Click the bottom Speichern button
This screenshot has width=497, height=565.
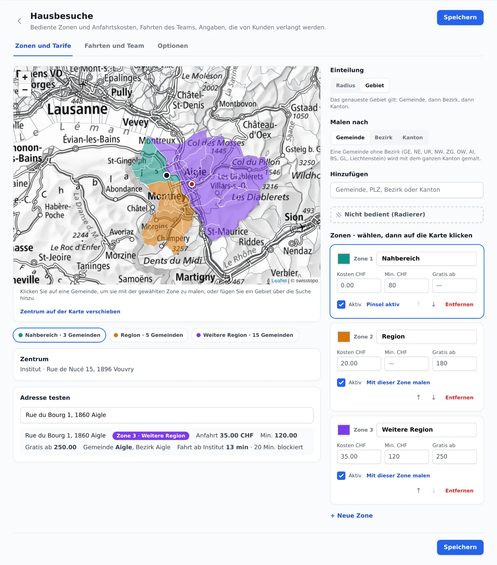tap(460, 547)
